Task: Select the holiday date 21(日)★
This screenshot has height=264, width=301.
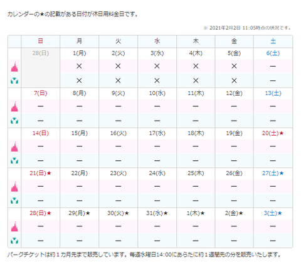Action: pyautogui.click(x=41, y=173)
